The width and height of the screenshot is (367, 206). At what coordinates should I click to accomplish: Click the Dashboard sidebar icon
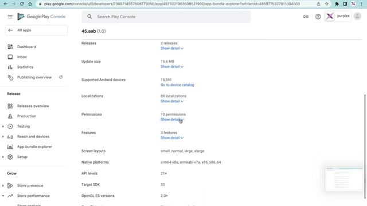click(10, 47)
